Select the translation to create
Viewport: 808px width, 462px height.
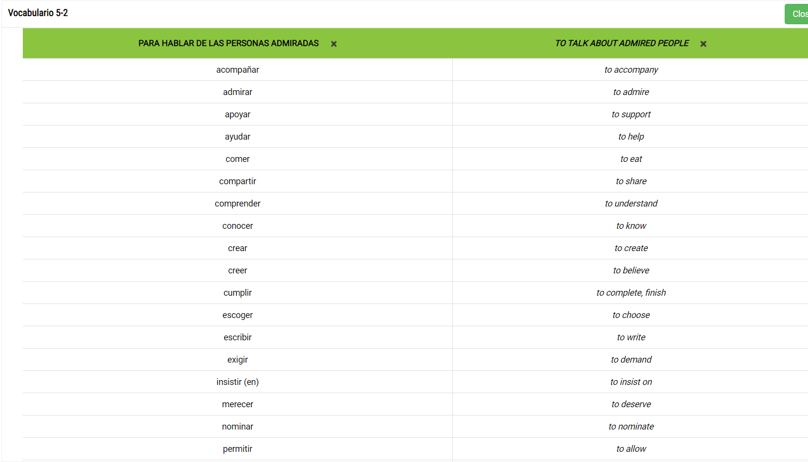tap(631, 248)
